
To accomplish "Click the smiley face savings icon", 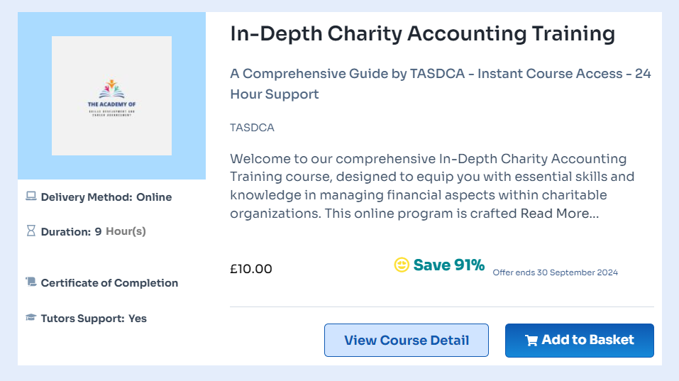I will (x=402, y=265).
